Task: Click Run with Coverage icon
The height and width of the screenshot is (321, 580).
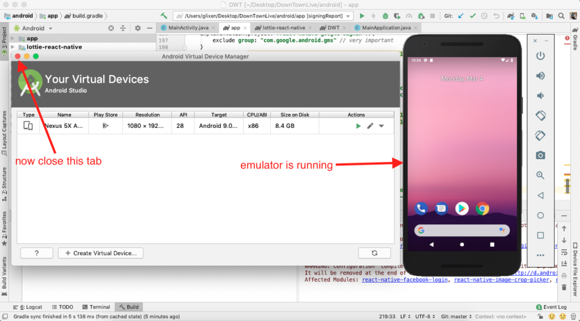Action: pyautogui.click(x=397, y=16)
